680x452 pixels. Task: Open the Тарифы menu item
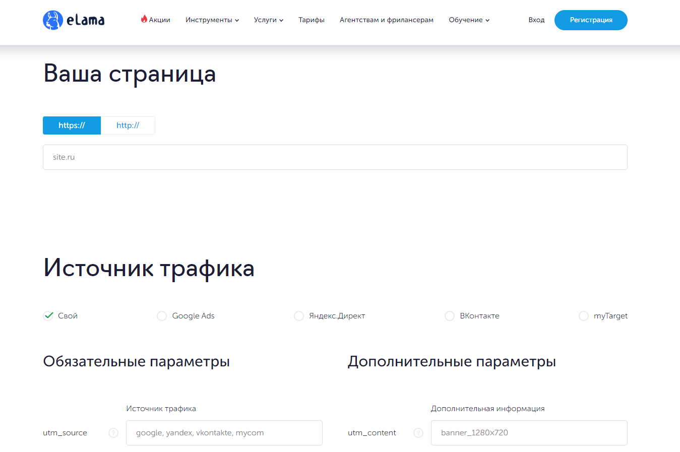pyautogui.click(x=311, y=20)
